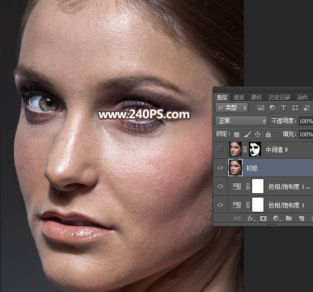Viewport: 313px width, 292px height.
Task: Click the add layer style fx icon
Action: coord(251,218)
